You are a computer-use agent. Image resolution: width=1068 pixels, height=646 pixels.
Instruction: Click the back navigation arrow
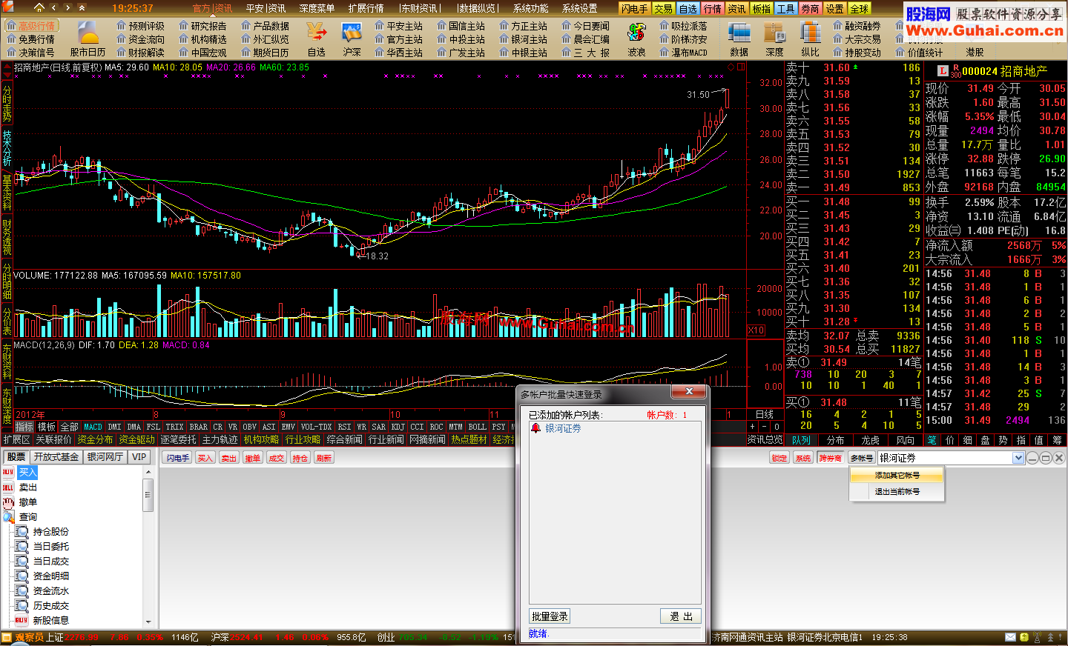pos(55,7)
